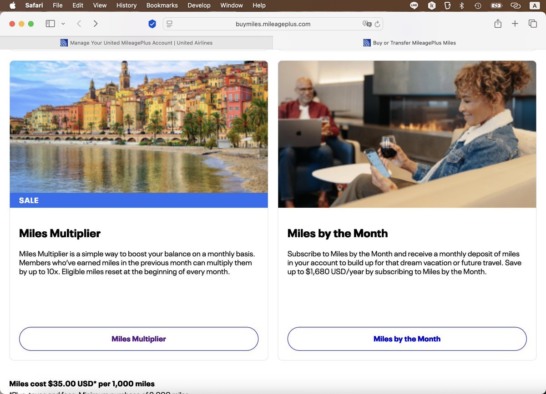Click the colorful coastal town image

click(139, 127)
